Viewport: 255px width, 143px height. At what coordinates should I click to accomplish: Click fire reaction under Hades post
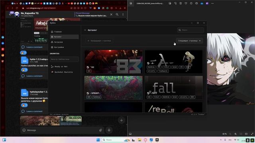pyautogui.click(x=23, y=53)
